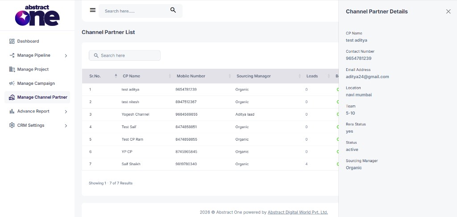457x217 pixels.
Task: Sort by Mobile Number column arrows
Action: pos(230,76)
